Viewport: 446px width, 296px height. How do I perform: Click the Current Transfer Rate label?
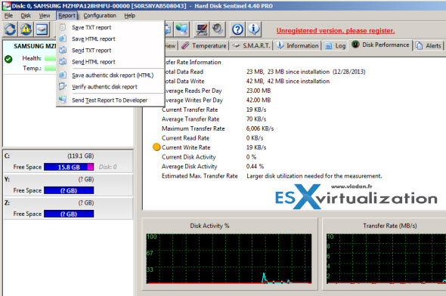[x=190, y=109]
